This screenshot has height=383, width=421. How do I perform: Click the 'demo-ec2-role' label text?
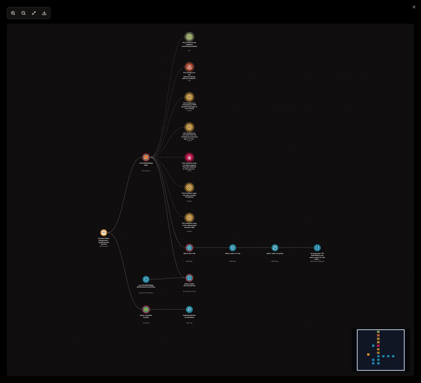point(189,253)
